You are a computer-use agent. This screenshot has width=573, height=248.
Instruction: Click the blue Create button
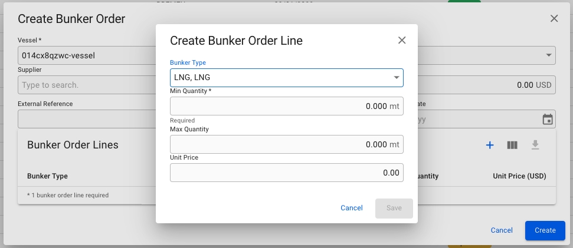(545, 230)
